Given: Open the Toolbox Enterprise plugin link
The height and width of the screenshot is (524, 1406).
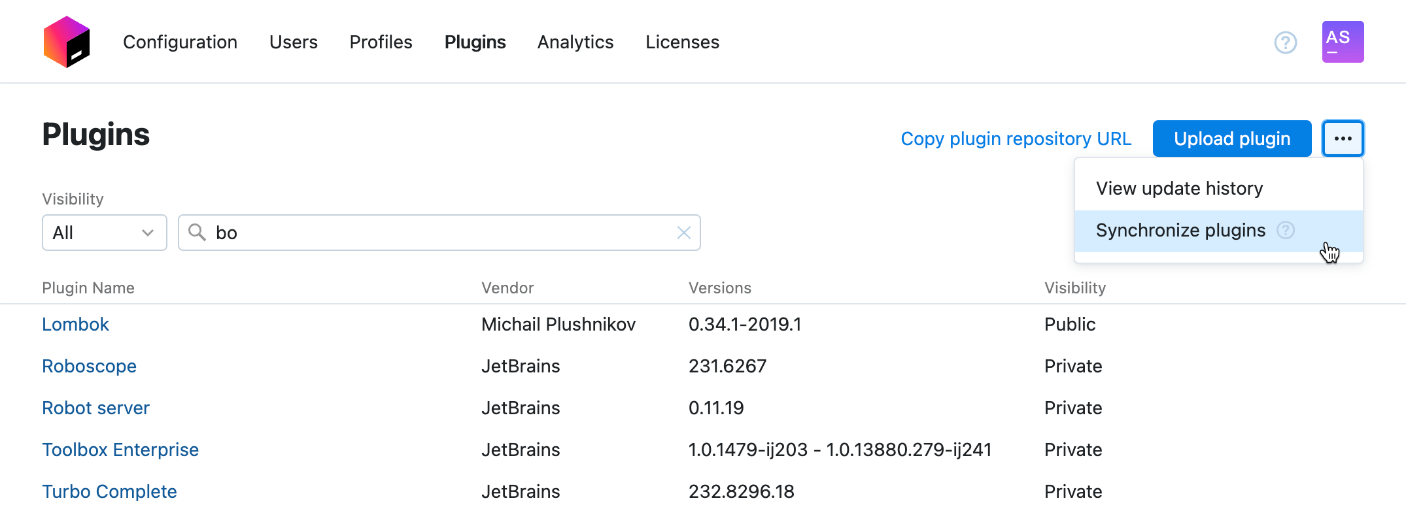Looking at the screenshot, I should tap(120, 450).
